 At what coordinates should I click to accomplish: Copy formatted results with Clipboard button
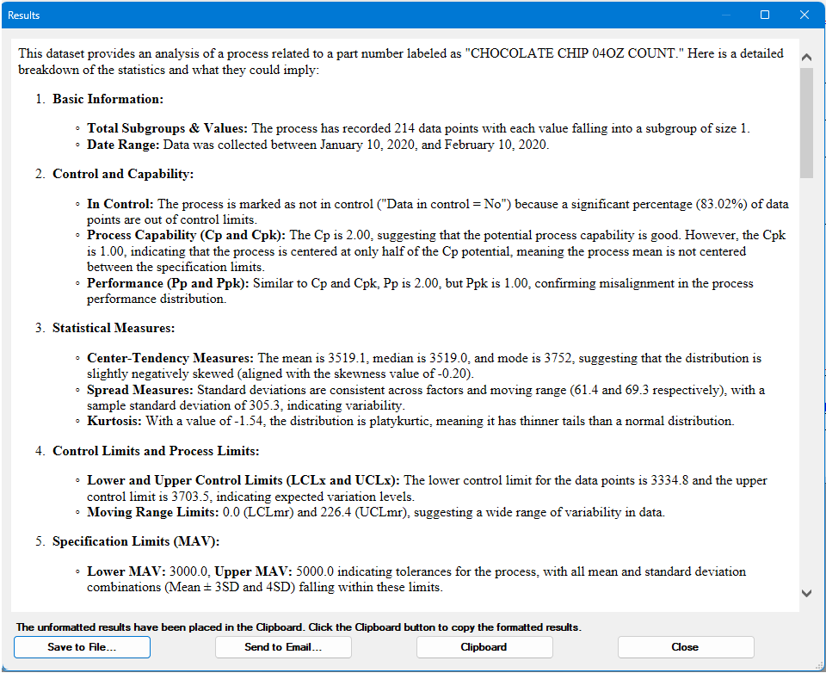(x=484, y=647)
